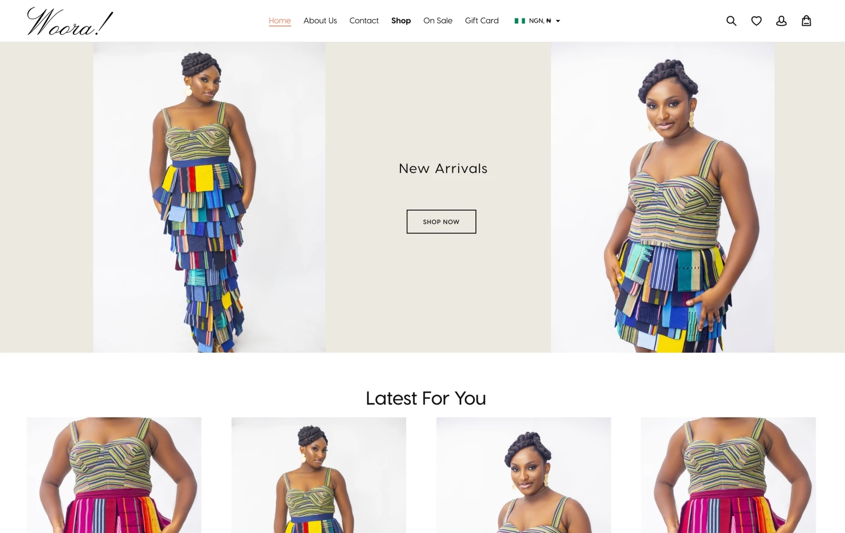This screenshot has width=845, height=533.
Task: Open first product with pink striped skirt
Action: click(114, 475)
